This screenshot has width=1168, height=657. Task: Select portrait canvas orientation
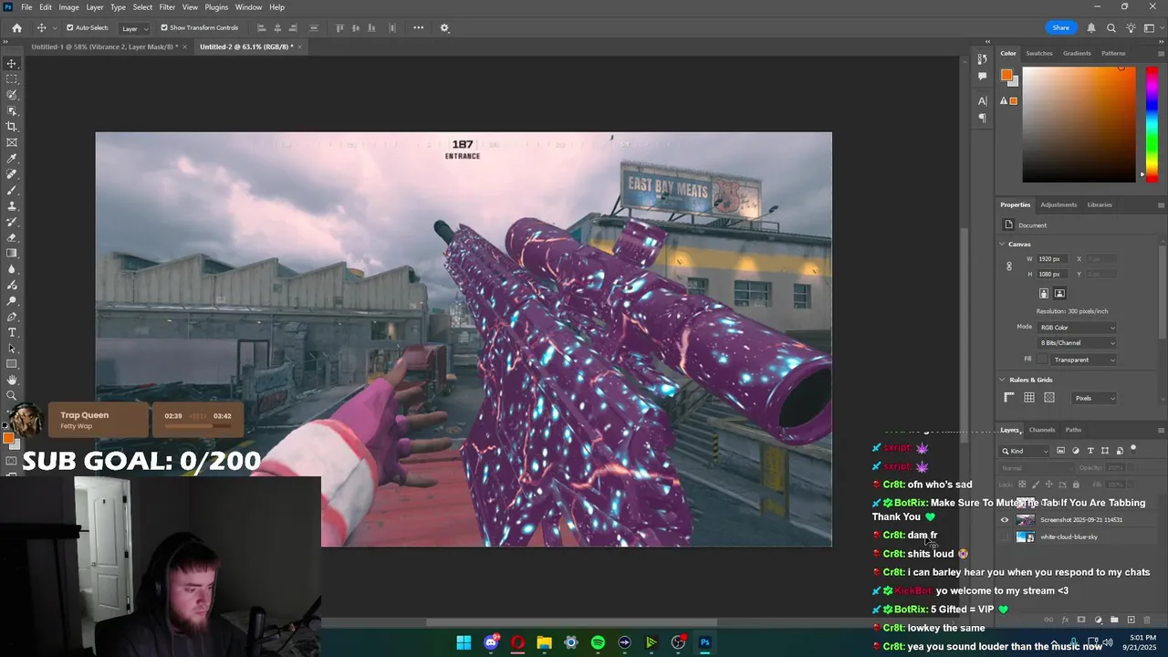[1044, 294]
